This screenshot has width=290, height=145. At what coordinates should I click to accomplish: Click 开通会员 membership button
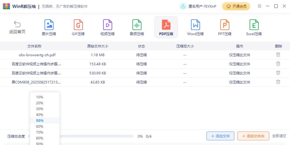click(236, 6)
